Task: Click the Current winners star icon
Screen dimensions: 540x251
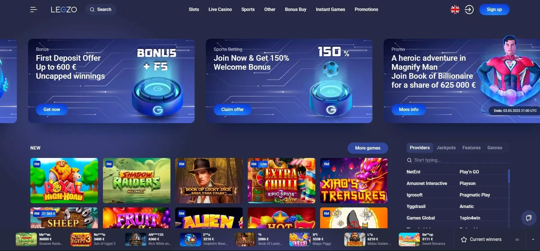Action: [464, 239]
